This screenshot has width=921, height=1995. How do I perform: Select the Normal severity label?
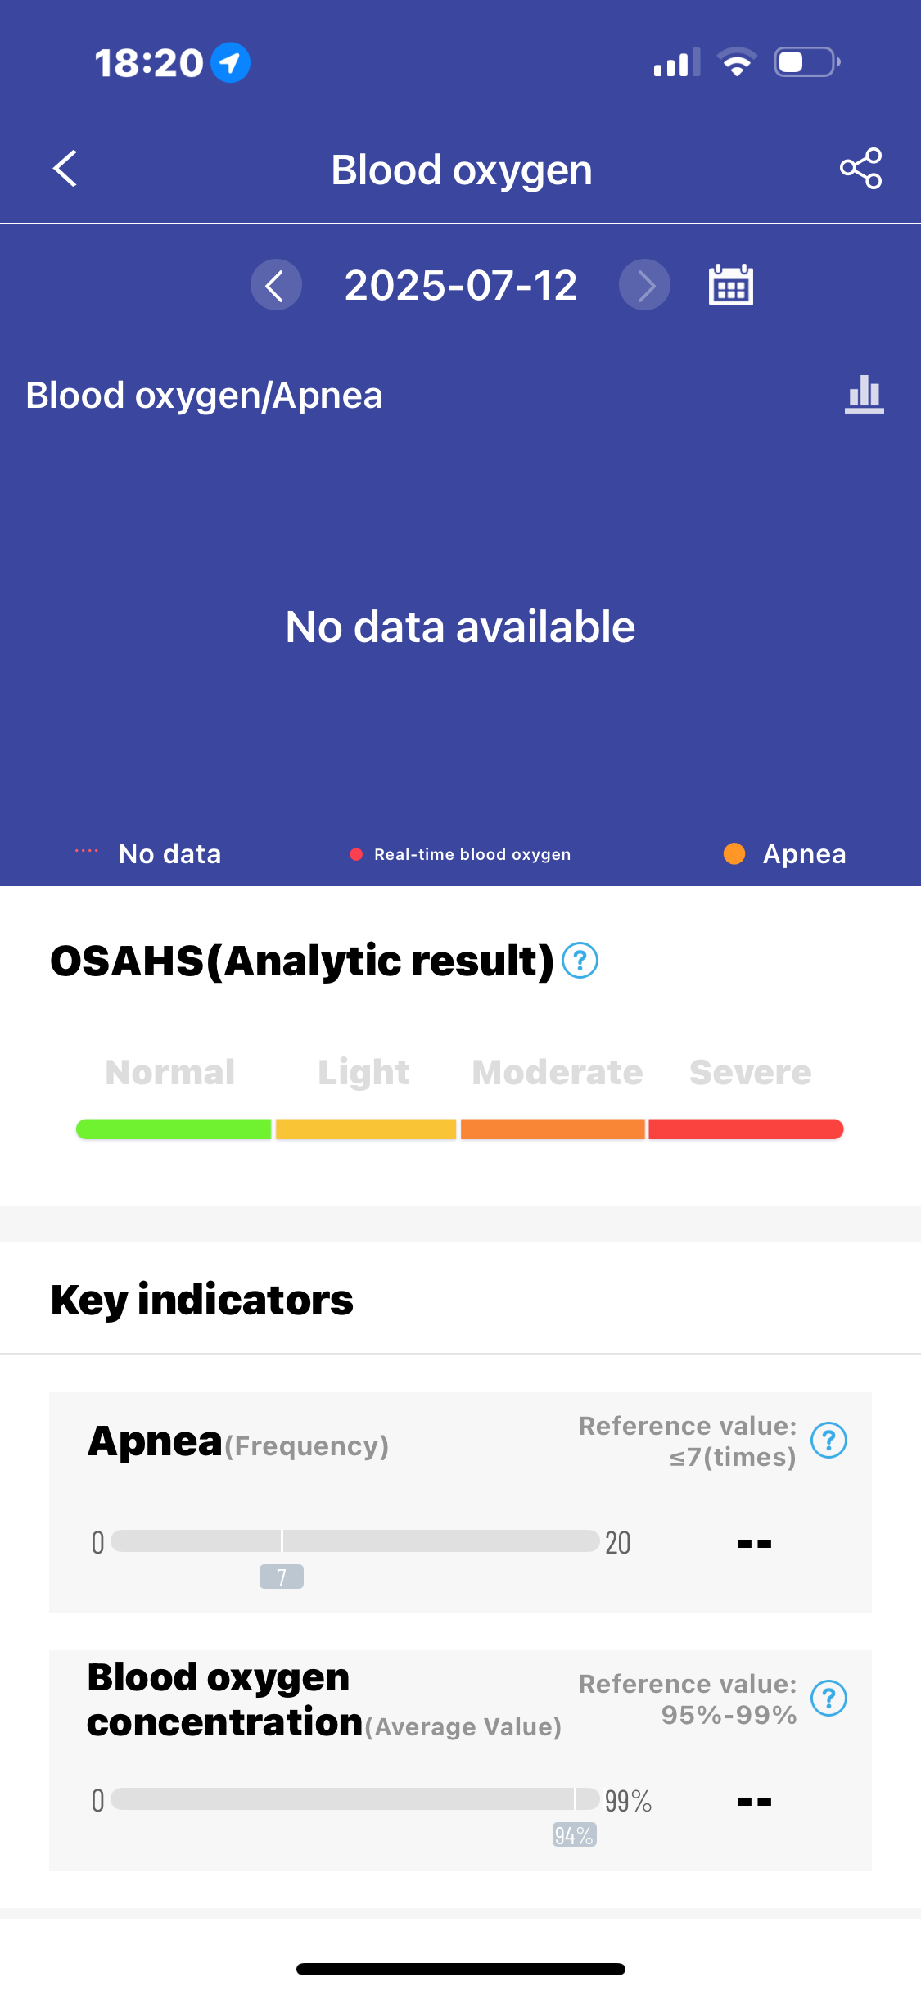pos(170,1072)
